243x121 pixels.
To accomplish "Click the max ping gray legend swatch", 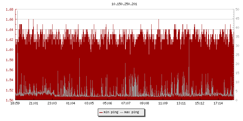I will click(122, 112).
